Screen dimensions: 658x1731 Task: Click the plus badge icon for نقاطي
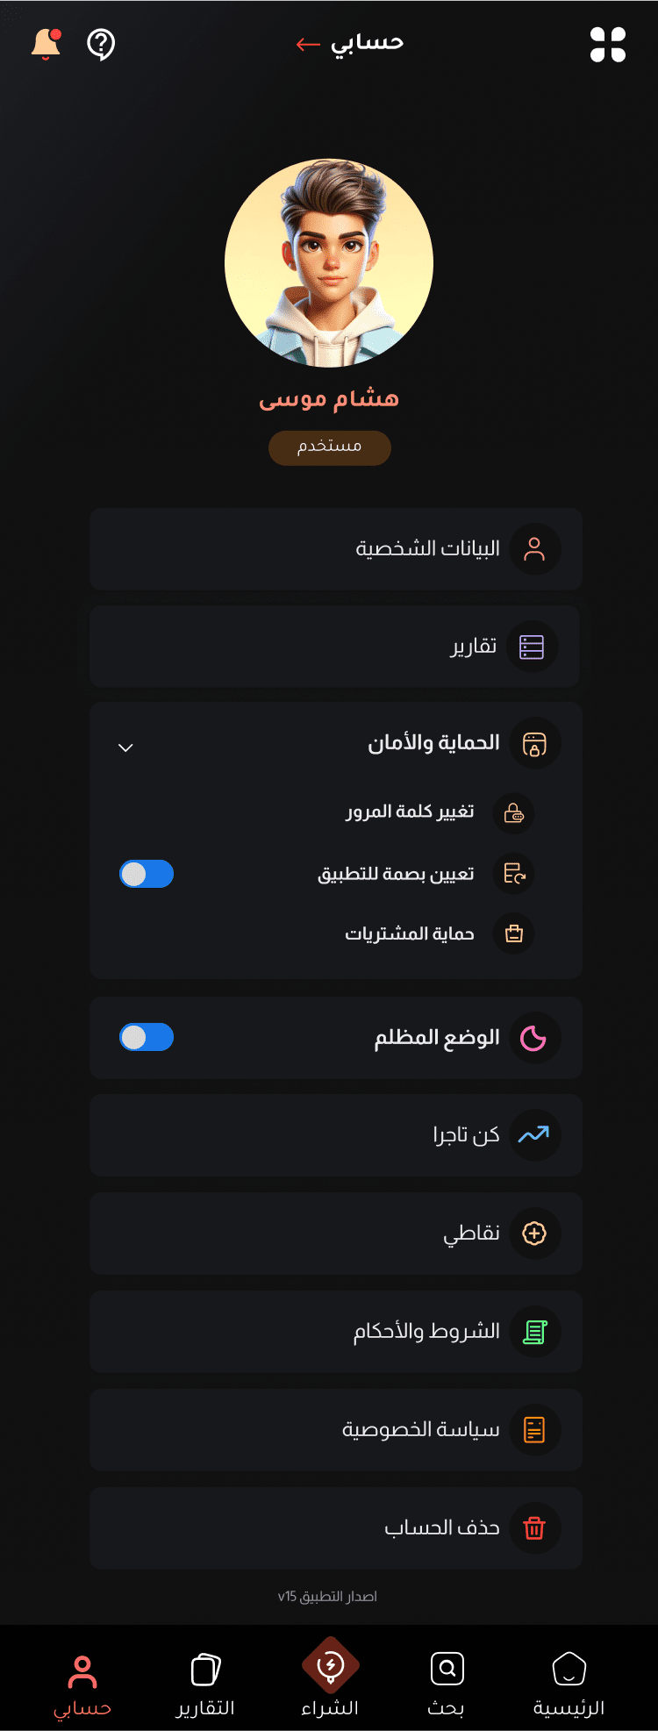pyautogui.click(x=534, y=1234)
